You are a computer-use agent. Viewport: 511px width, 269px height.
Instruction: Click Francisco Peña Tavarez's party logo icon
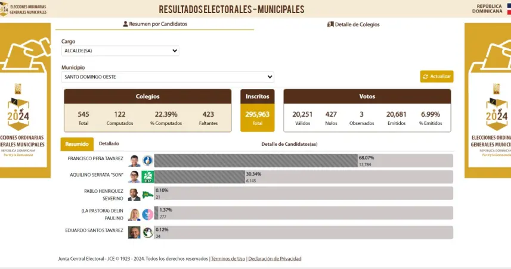(x=147, y=161)
